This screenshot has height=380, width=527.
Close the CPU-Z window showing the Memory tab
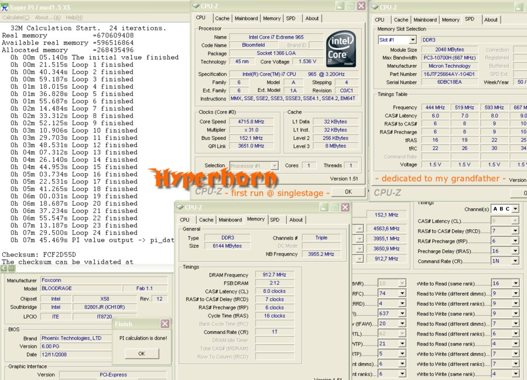[x=345, y=207]
